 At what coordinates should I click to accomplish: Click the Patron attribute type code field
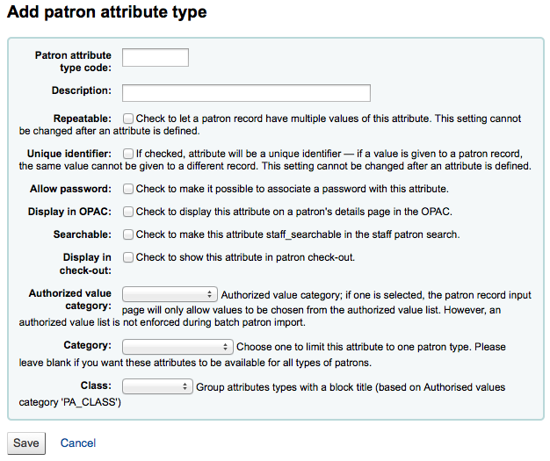(156, 57)
